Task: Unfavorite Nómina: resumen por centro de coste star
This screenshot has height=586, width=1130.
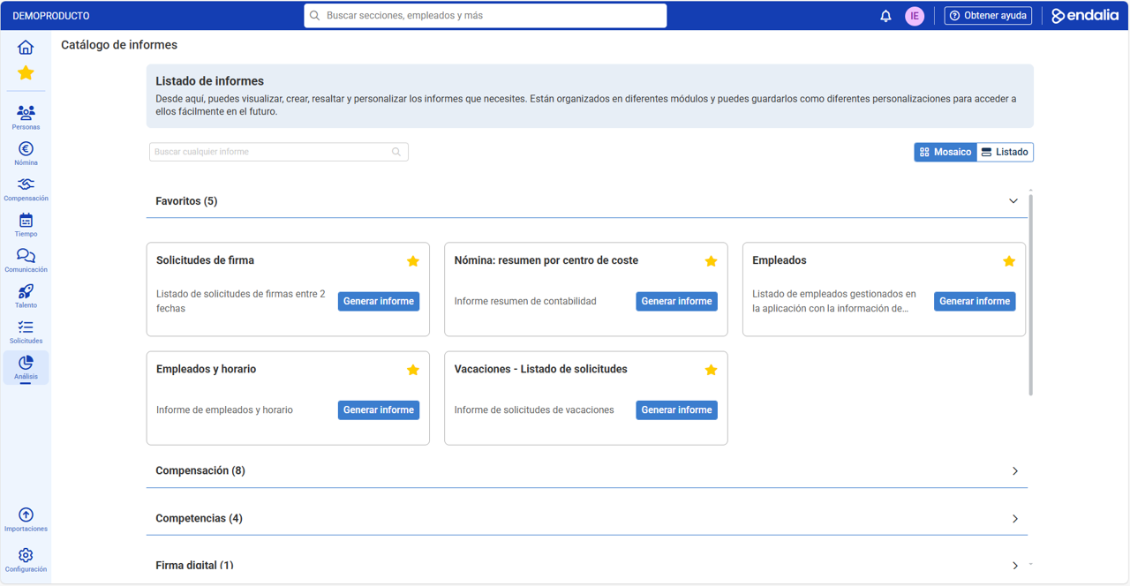Action: point(711,261)
